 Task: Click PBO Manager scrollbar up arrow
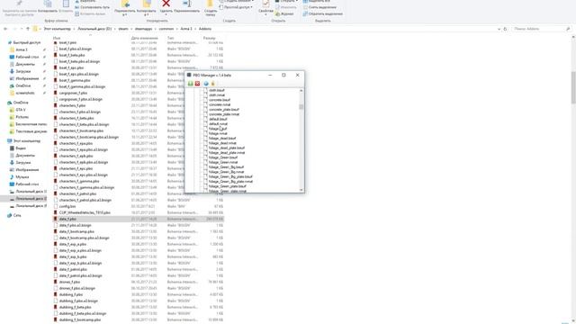click(x=301, y=90)
